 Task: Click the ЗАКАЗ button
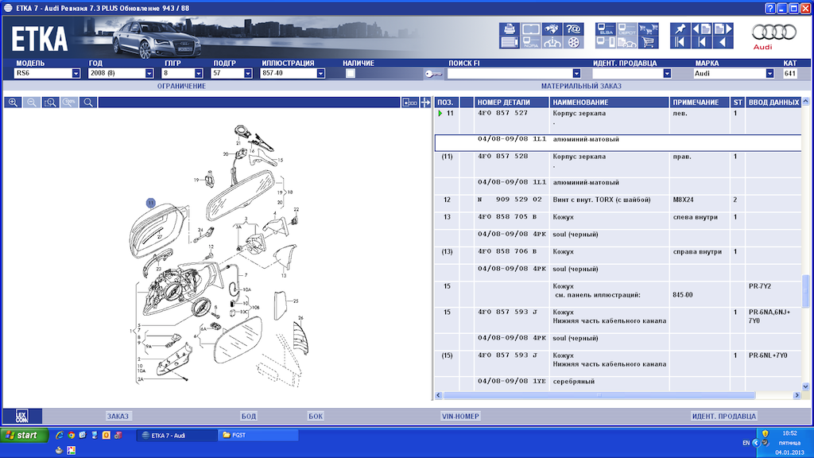tap(118, 416)
